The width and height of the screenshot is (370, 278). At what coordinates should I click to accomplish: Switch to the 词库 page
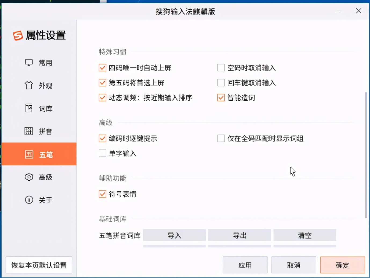tap(39, 108)
